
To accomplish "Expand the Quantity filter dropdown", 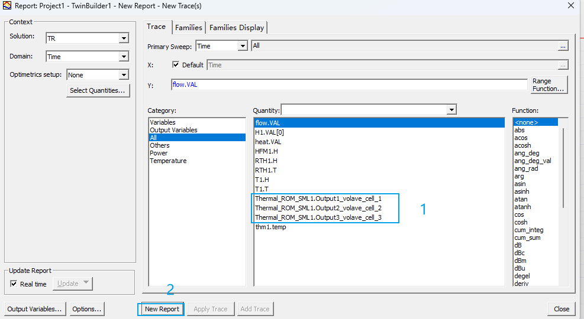I will pyautogui.click(x=451, y=110).
